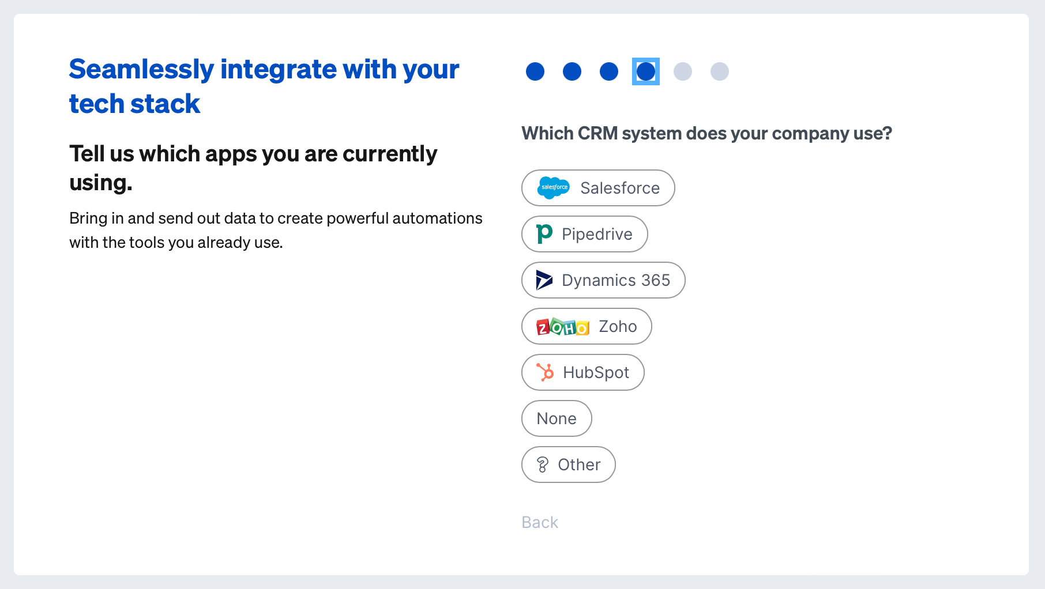Click the orange HubSpot sprocket icon
This screenshot has width=1045, height=589.
pos(545,372)
